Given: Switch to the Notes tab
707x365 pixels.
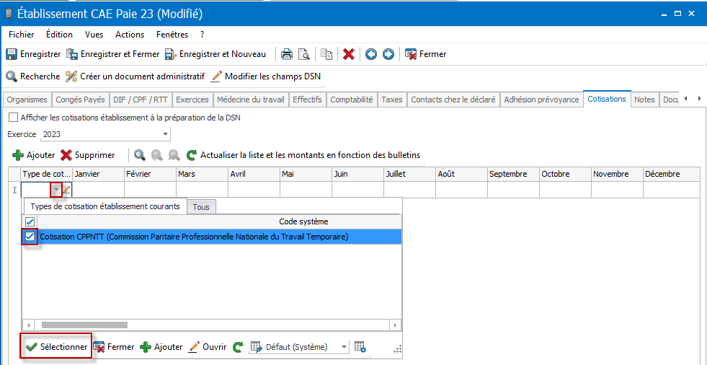Looking at the screenshot, I should [644, 100].
